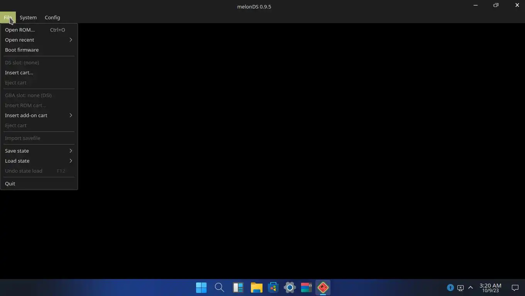525x296 pixels.
Task: Expand the Open recent submenu
Action: 39,40
